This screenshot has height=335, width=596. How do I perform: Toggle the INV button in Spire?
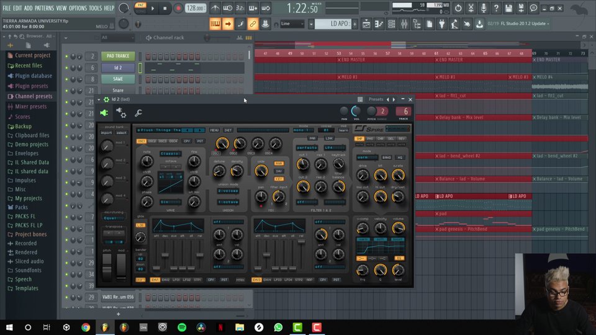point(279,171)
